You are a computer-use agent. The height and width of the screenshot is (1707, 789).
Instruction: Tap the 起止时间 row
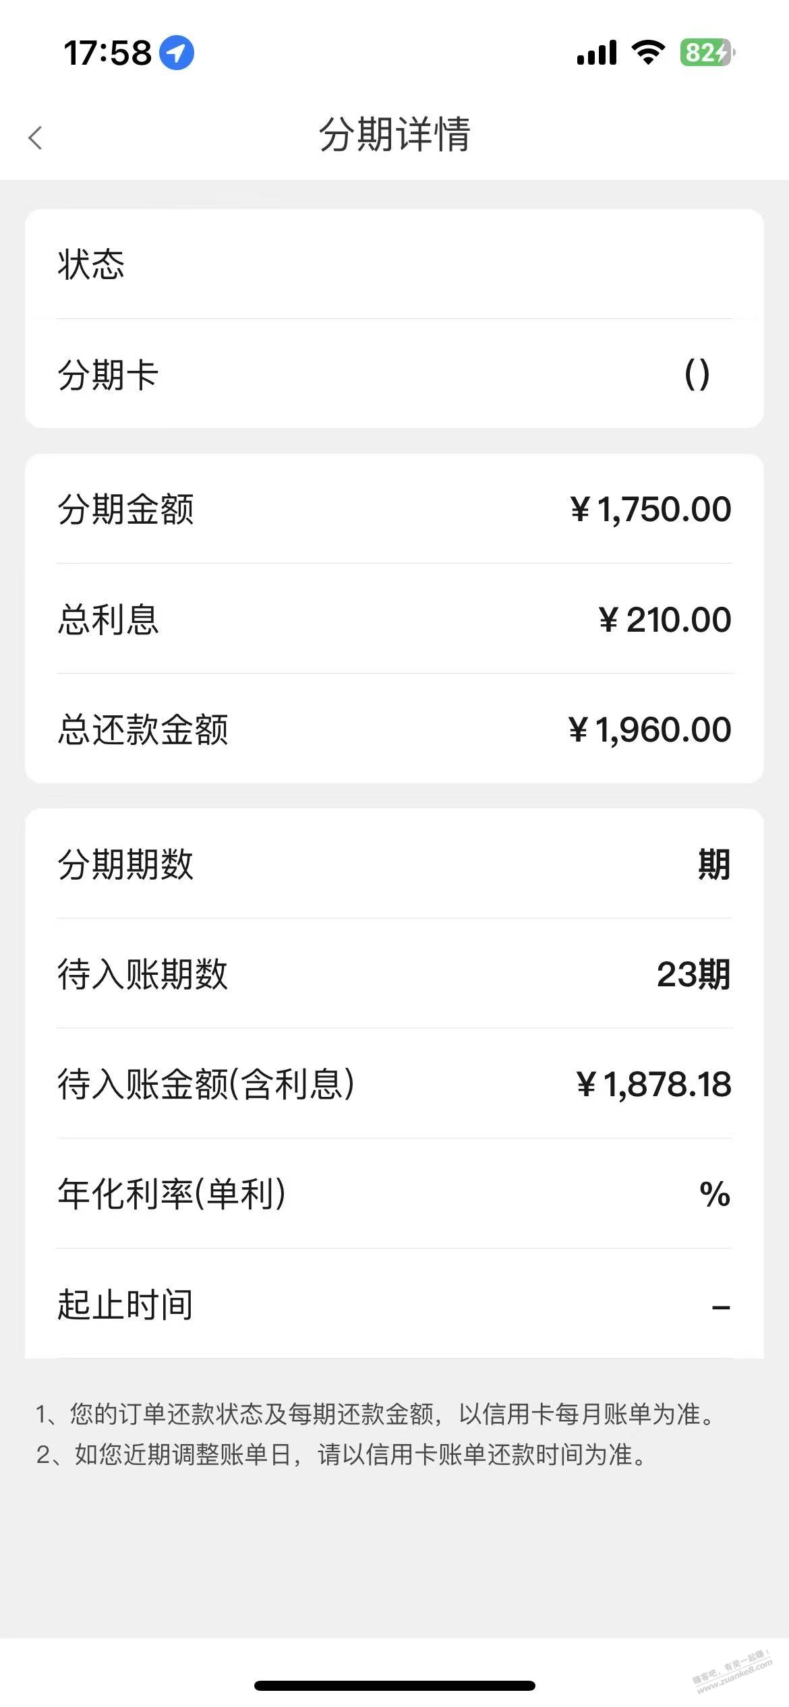point(394,1305)
